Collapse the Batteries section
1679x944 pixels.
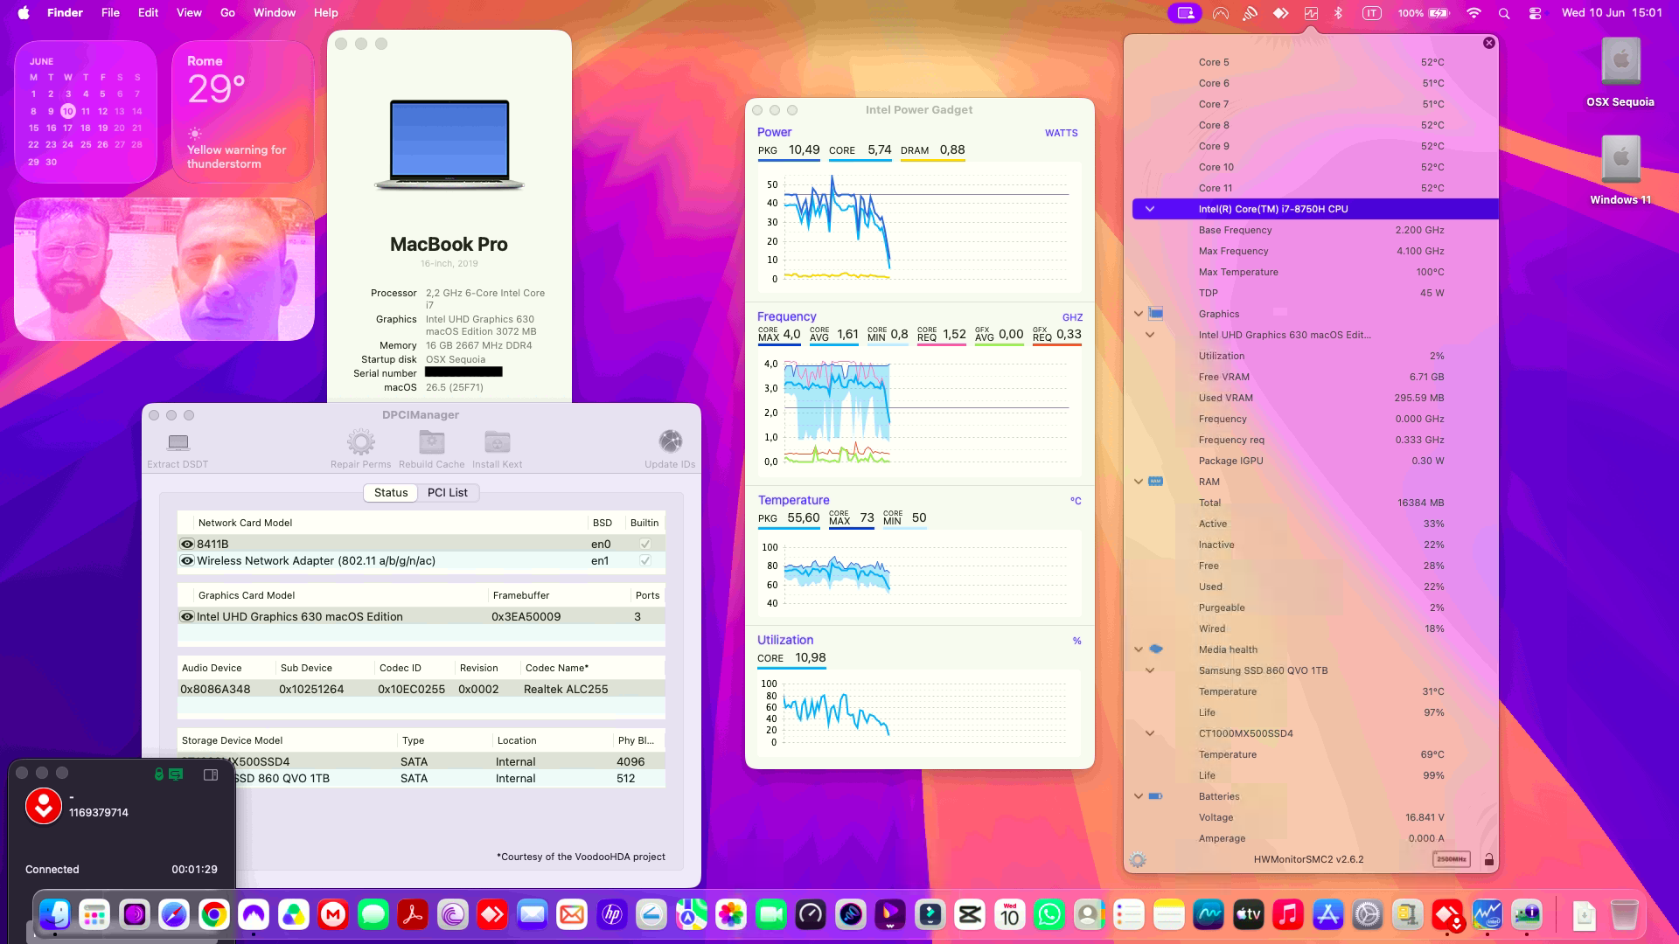point(1139,796)
